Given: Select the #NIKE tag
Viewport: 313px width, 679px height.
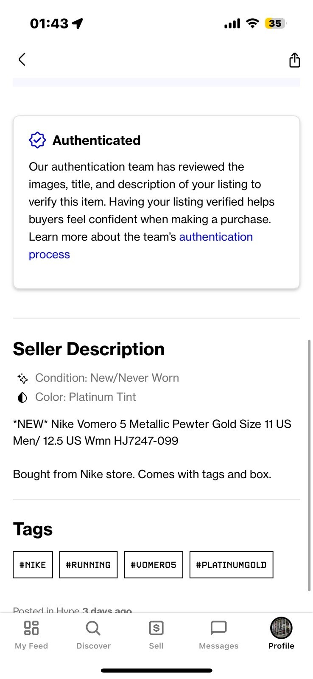Looking at the screenshot, I should pyautogui.click(x=33, y=565).
